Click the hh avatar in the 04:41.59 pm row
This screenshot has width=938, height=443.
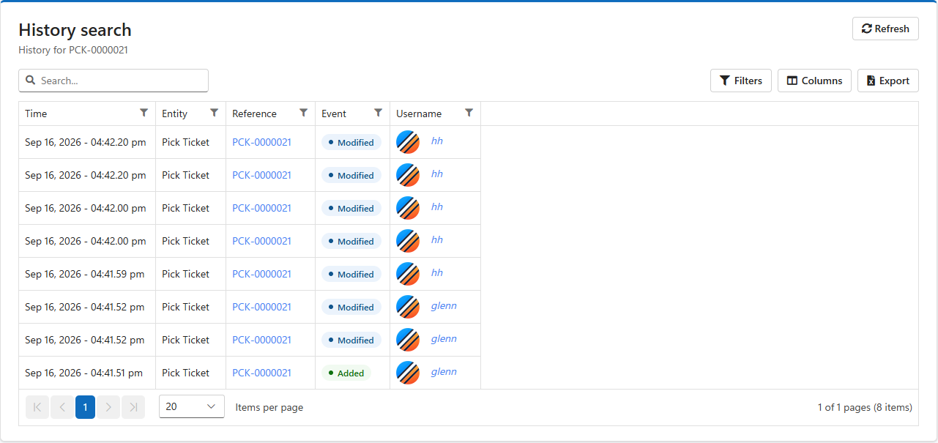[408, 274]
